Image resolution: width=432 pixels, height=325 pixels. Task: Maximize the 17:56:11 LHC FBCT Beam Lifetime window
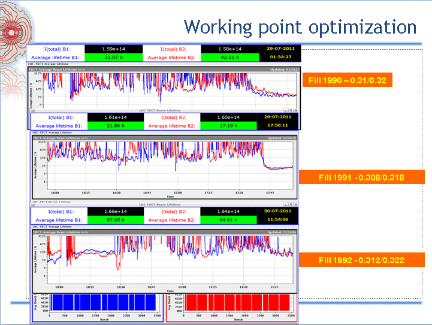click(291, 110)
